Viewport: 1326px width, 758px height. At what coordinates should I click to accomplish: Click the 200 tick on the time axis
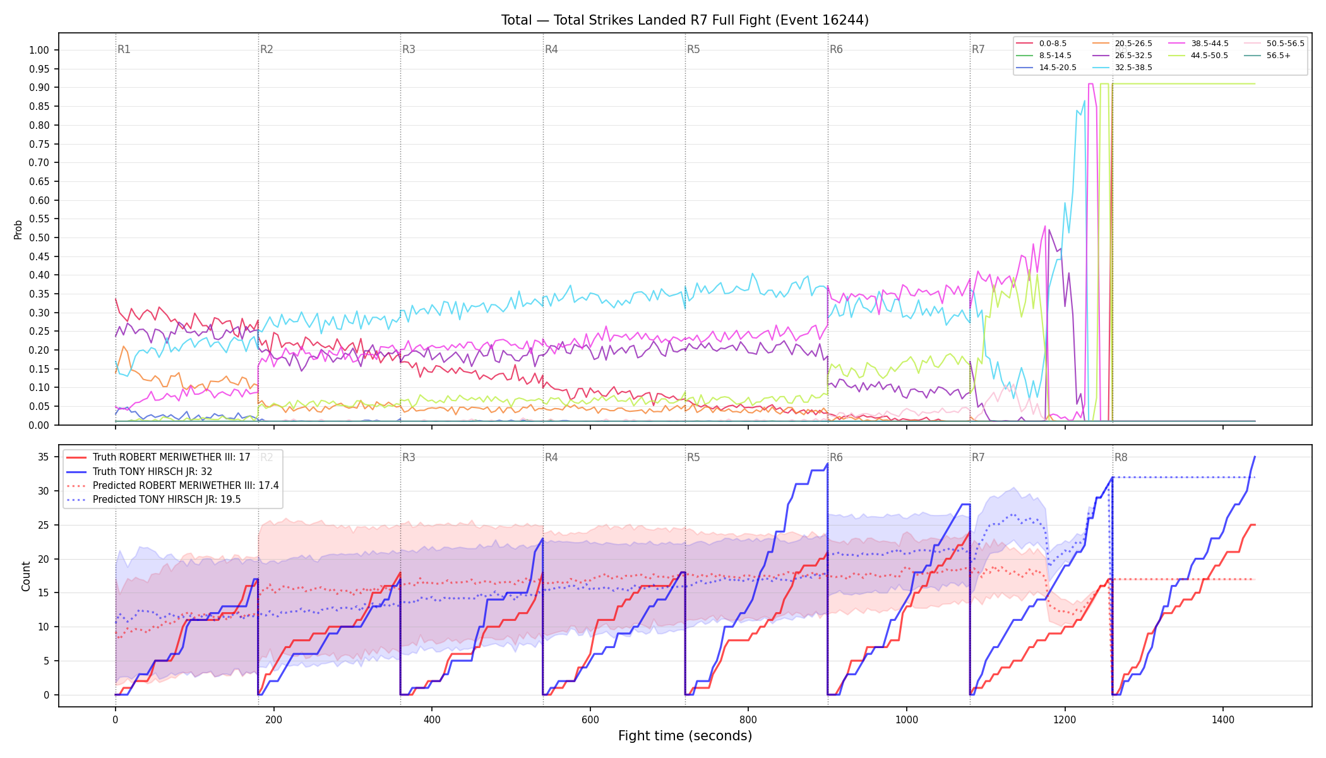[x=273, y=719]
